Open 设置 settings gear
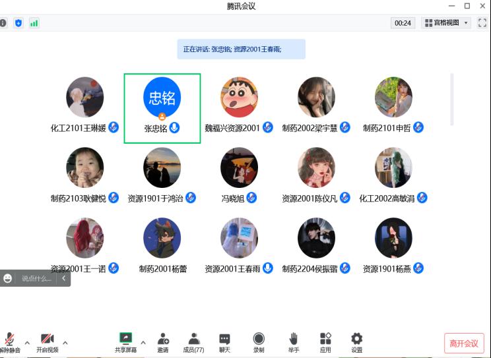The width and height of the screenshot is (491, 358). point(356,339)
